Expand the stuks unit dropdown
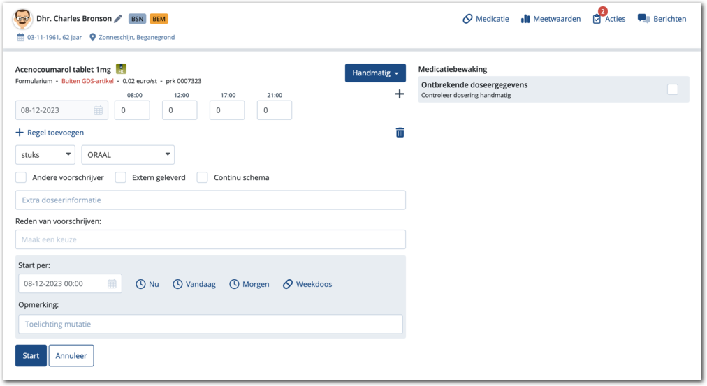This screenshot has height=386, width=707. [45, 154]
